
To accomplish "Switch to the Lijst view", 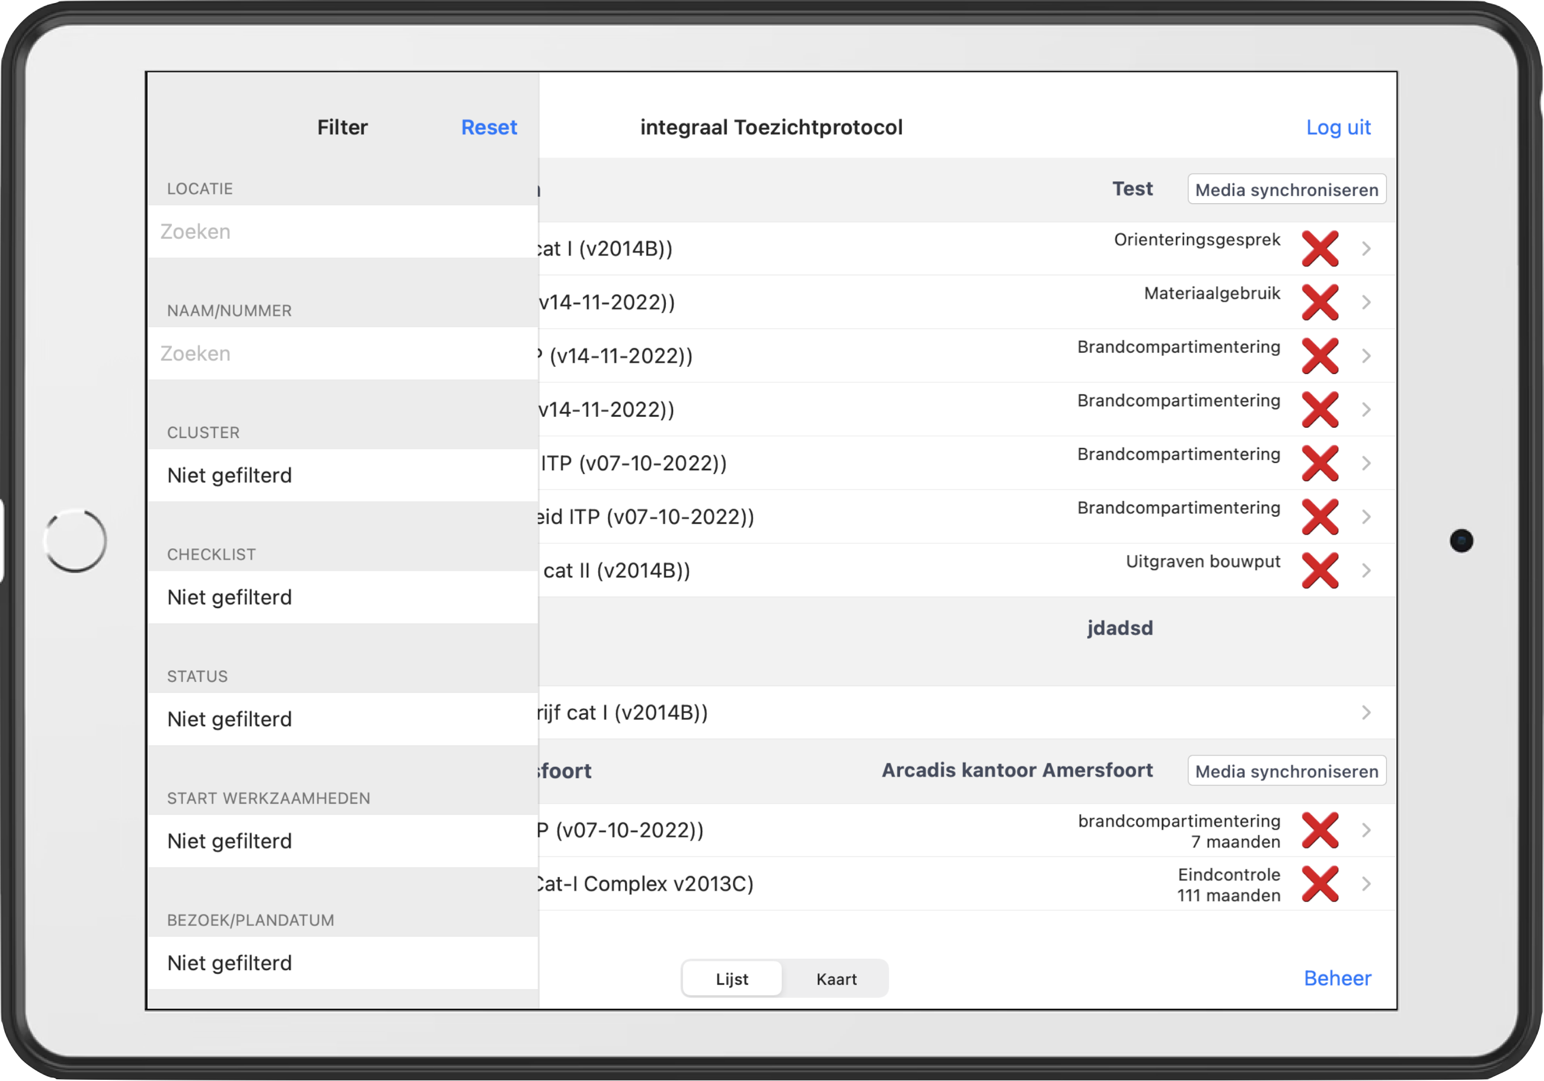I will pos(732,979).
